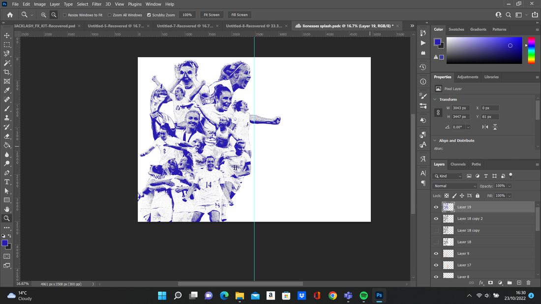Viewport: 541px width, 304px height.
Task: Select the Pen tool
Action: (x=7, y=173)
